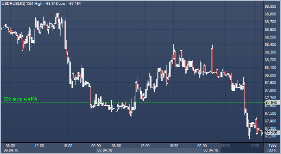Screen dimensions: 281x154
Task: Click the 68,900 price axis label
Action: 270,6
